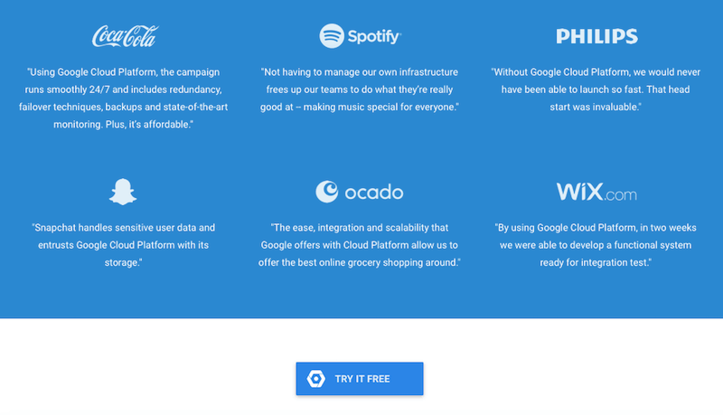The image size is (723, 415).
Task: Click the Coca-Cola logo
Action: [125, 36]
